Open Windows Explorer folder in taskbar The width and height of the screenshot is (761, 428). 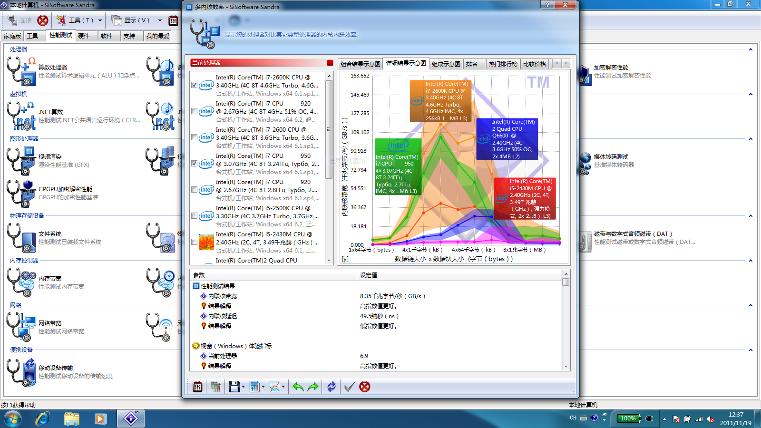(71, 419)
